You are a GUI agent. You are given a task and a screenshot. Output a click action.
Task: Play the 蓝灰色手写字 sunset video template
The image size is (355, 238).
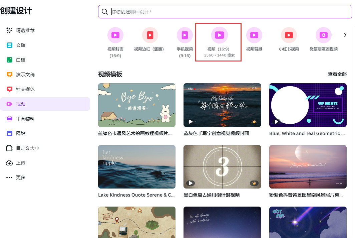point(191,122)
